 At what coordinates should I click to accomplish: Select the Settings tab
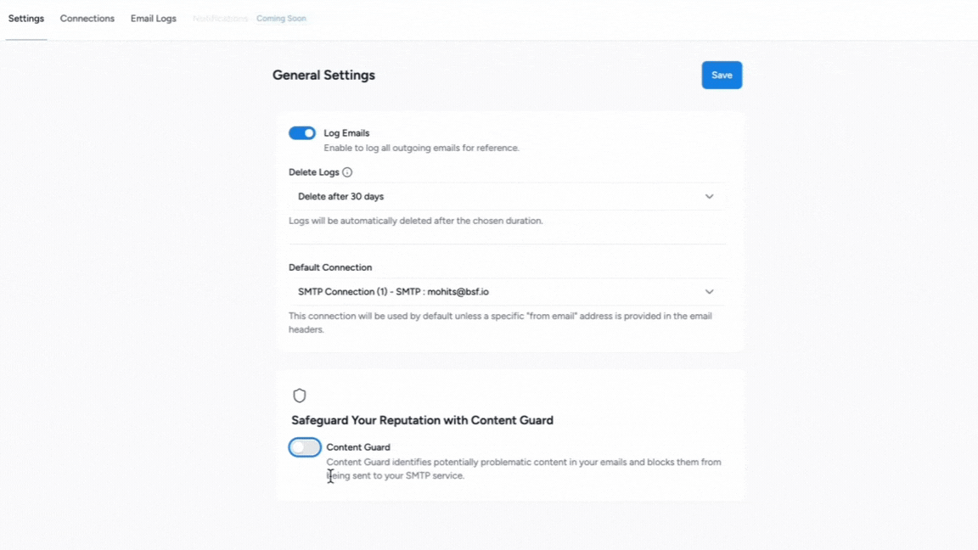click(x=26, y=19)
